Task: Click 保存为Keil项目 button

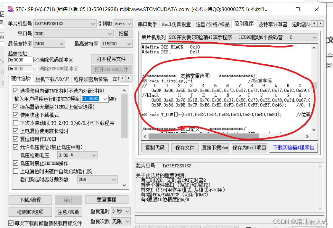Action: 249,148
